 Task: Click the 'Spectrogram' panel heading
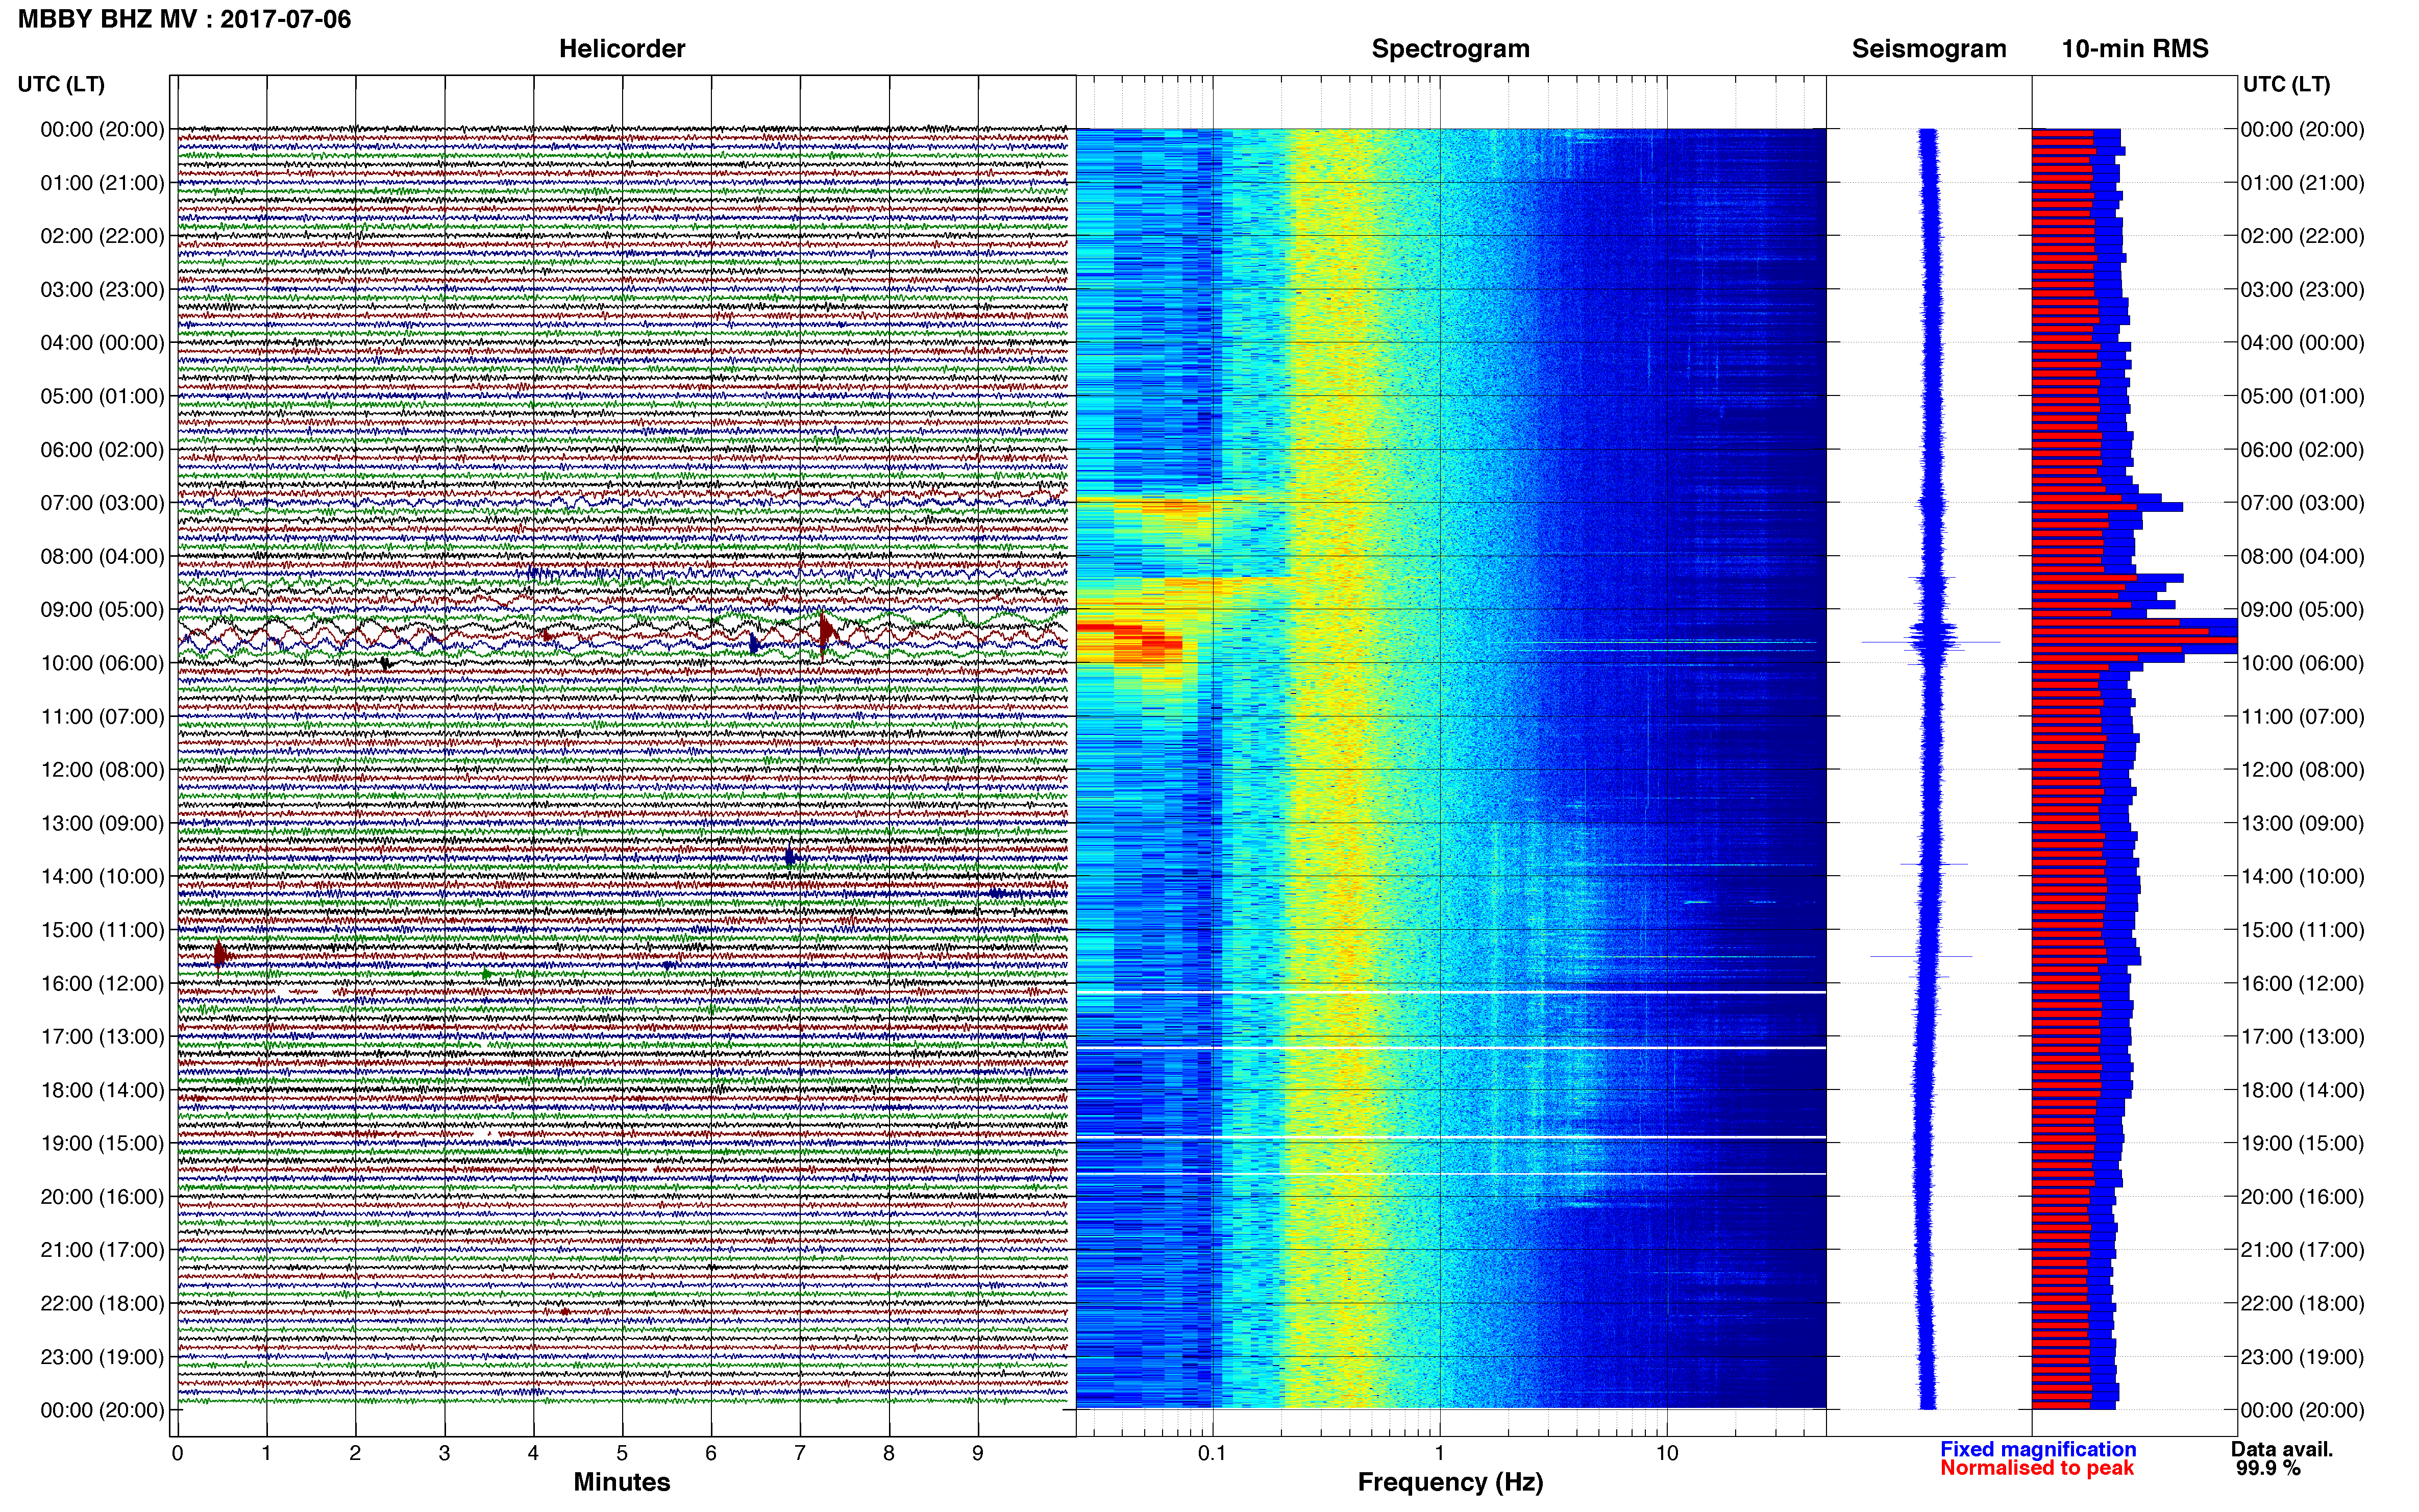tap(1450, 49)
